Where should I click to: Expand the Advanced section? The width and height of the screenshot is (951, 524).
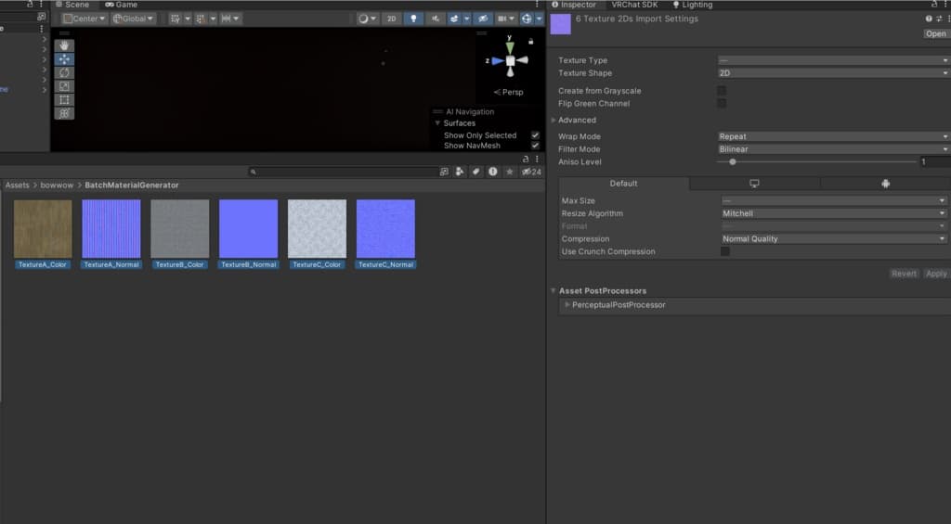576,120
